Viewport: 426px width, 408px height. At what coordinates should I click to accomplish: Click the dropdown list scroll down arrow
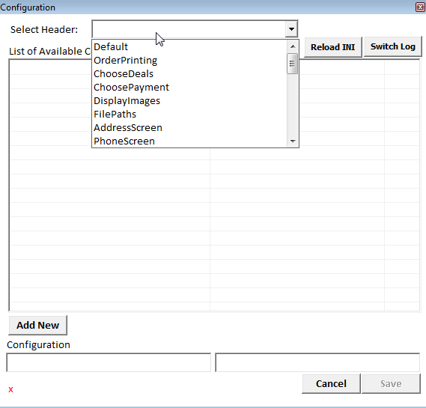[x=293, y=141]
